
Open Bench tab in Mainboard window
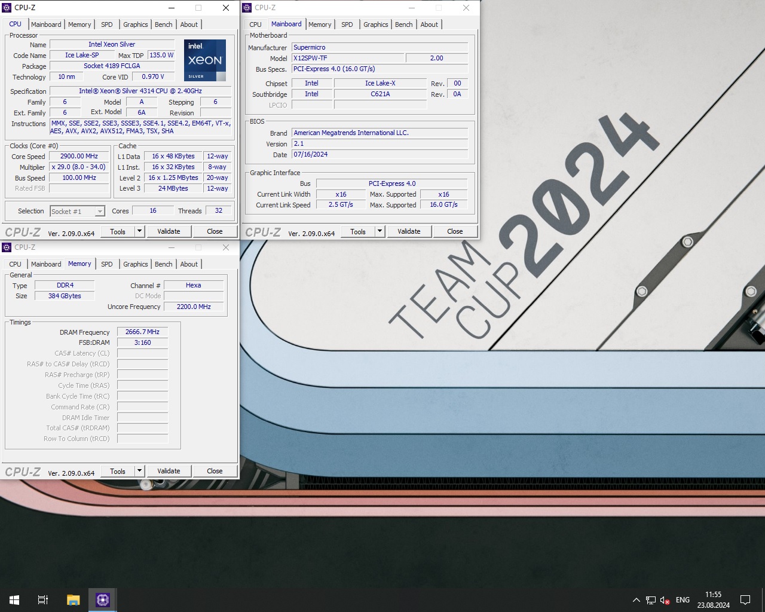[404, 25]
